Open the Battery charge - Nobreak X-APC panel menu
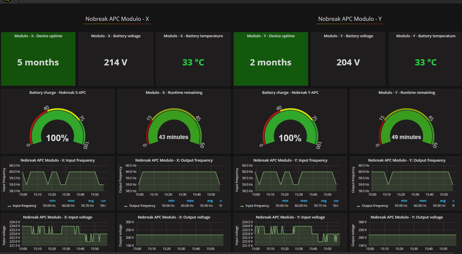The image size is (462, 254). click(x=58, y=92)
